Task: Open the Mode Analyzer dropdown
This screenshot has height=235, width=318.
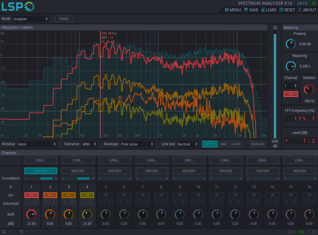Action: (x=31, y=19)
